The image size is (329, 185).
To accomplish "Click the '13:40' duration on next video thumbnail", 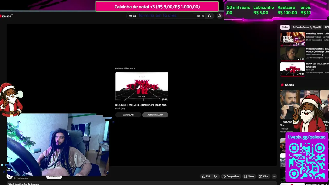I will coord(164,99).
